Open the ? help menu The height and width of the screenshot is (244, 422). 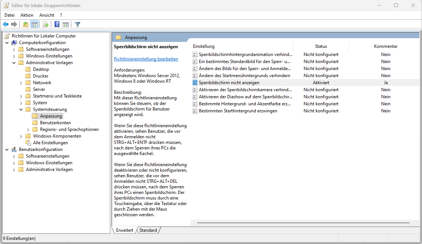[61, 15]
